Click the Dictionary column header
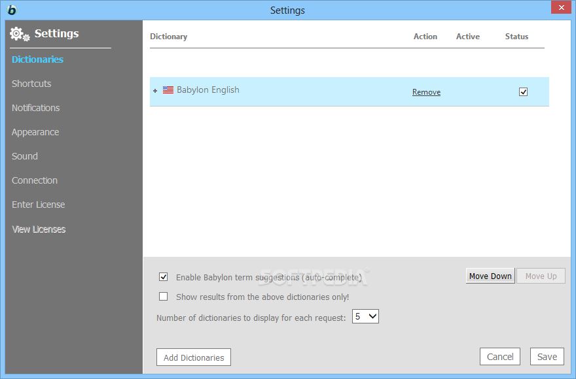The height and width of the screenshot is (379, 576). coord(169,37)
